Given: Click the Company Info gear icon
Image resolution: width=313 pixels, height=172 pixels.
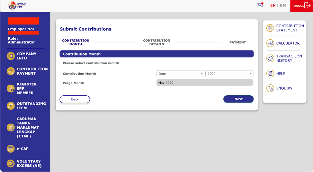Looking at the screenshot, I should click(11, 56).
